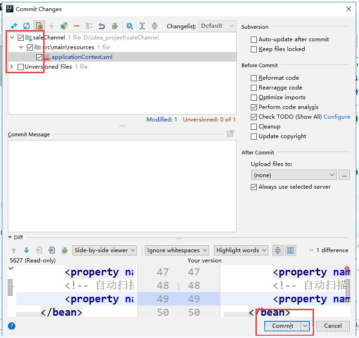The width and height of the screenshot is (359, 338).
Task: Jump to next difference arrow
Action: click(26, 250)
